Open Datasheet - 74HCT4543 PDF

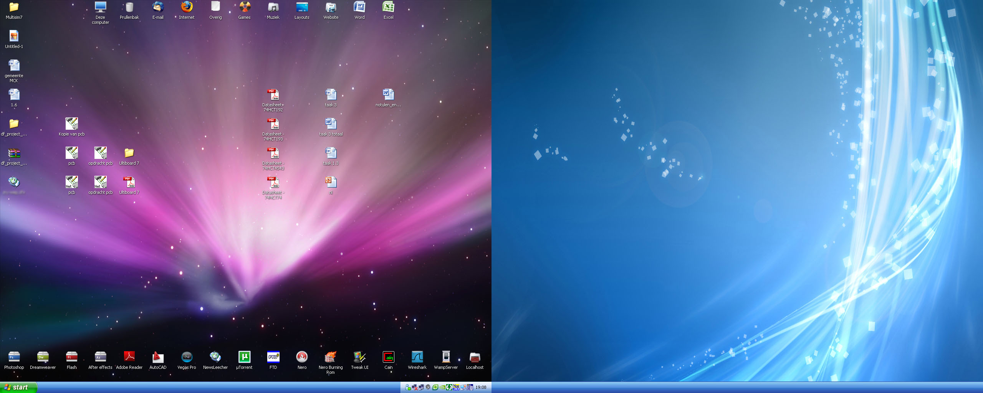[x=273, y=159]
